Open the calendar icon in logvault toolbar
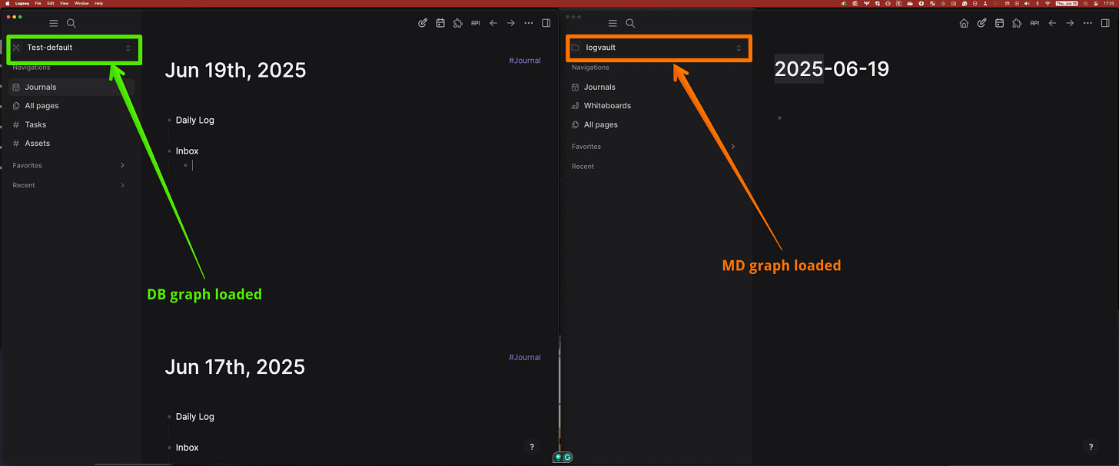Image resolution: width=1119 pixels, height=466 pixels. [x=999, y=23]
